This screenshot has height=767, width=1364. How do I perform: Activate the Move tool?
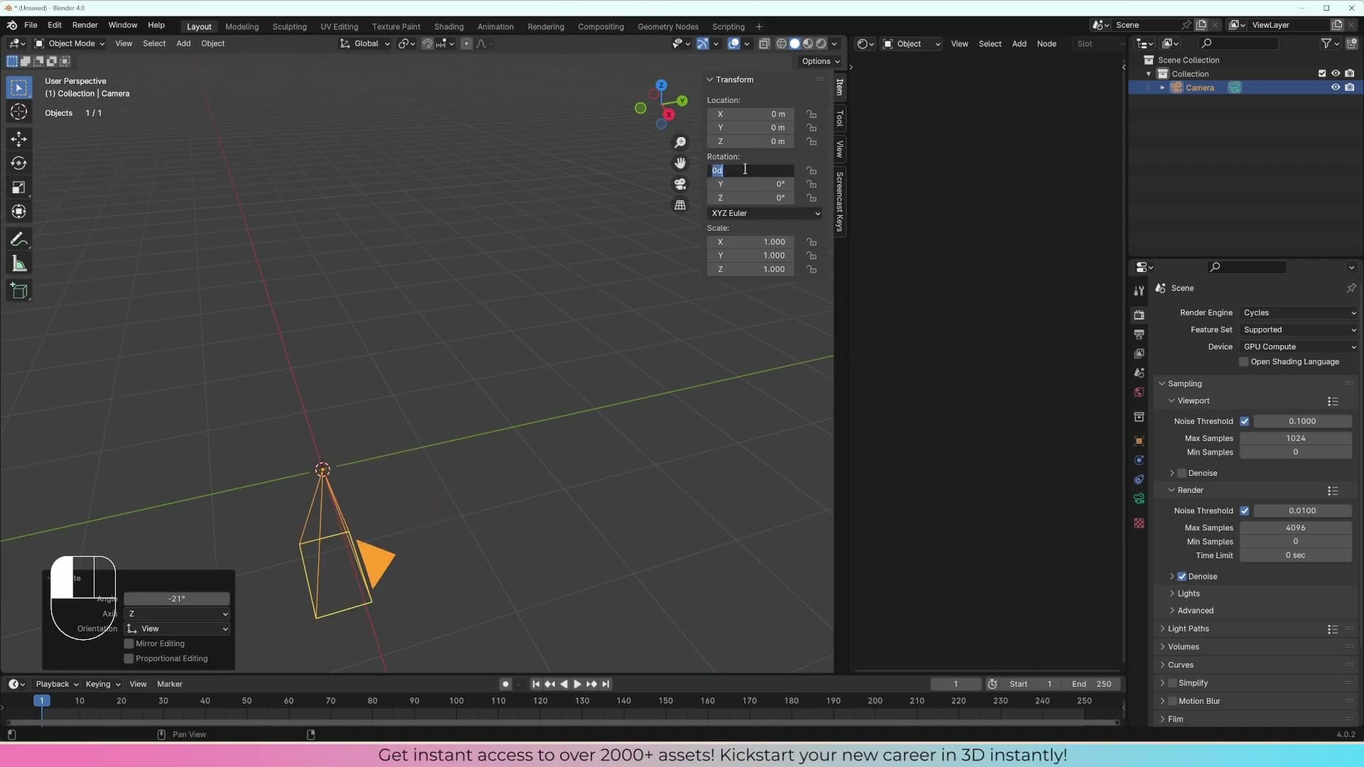pos(19,138)
